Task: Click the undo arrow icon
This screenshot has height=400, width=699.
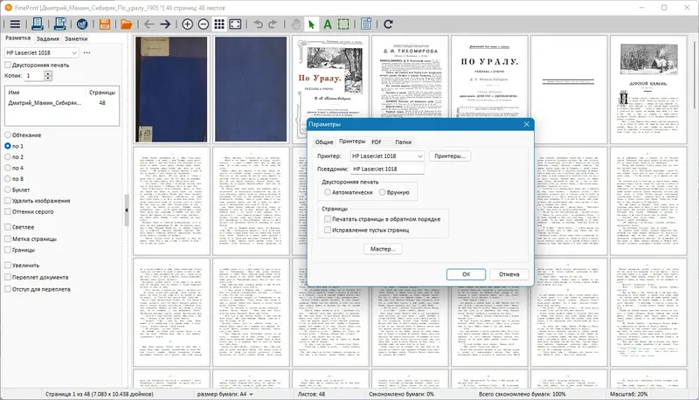Action: click(258, 24)
